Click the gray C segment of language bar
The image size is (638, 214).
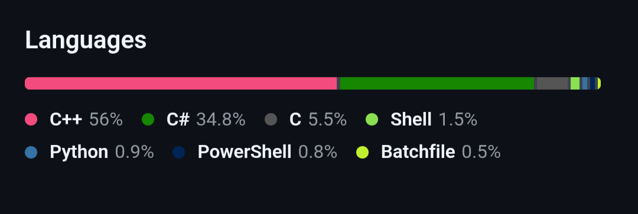tap(552, 83)
